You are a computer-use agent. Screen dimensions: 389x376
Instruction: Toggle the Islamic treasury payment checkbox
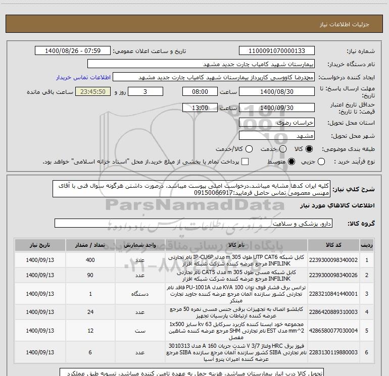245,162
